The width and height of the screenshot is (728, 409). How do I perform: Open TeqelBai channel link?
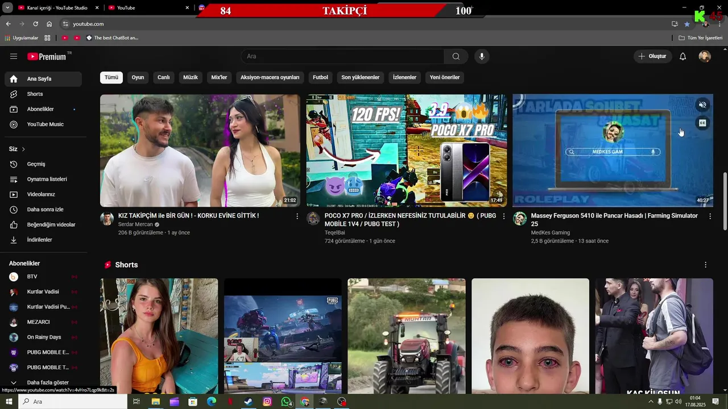(x=334, y=232)
